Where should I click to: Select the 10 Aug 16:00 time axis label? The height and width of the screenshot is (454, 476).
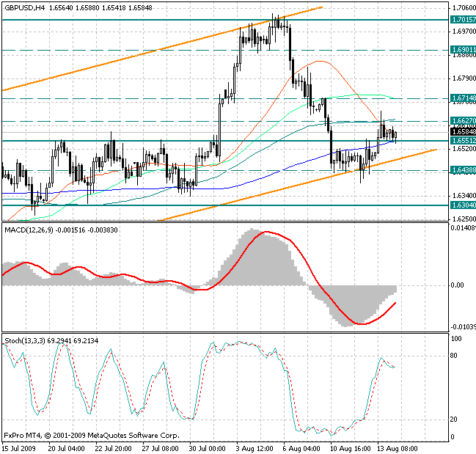(x=349, y=447)
